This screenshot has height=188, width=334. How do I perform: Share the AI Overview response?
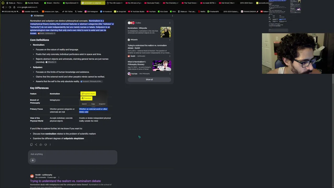click(36, 145)
